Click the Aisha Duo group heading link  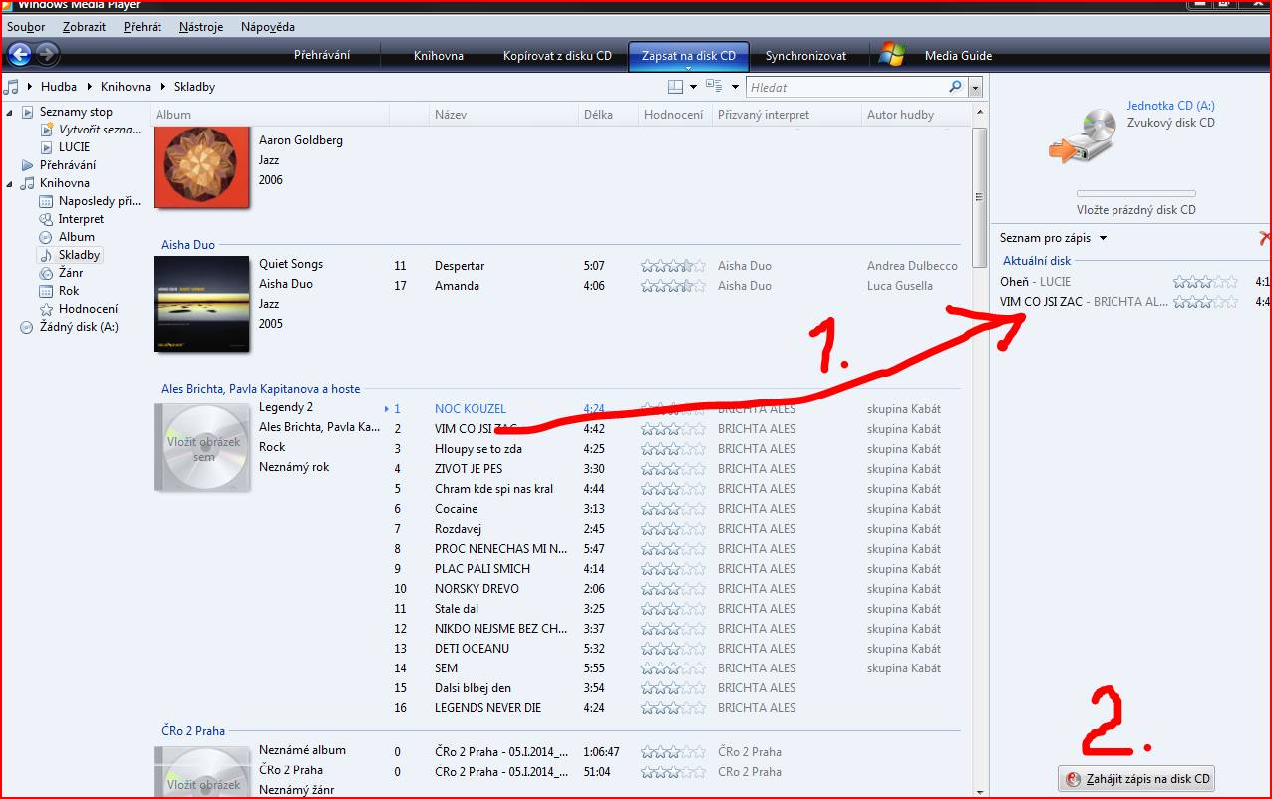point(188,245)
